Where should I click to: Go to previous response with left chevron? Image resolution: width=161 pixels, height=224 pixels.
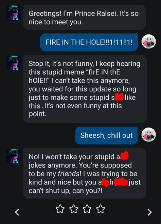[17, 212]
